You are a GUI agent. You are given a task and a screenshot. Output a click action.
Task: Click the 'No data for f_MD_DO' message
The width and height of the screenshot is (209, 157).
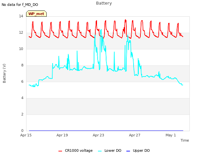tap(20, 5)
